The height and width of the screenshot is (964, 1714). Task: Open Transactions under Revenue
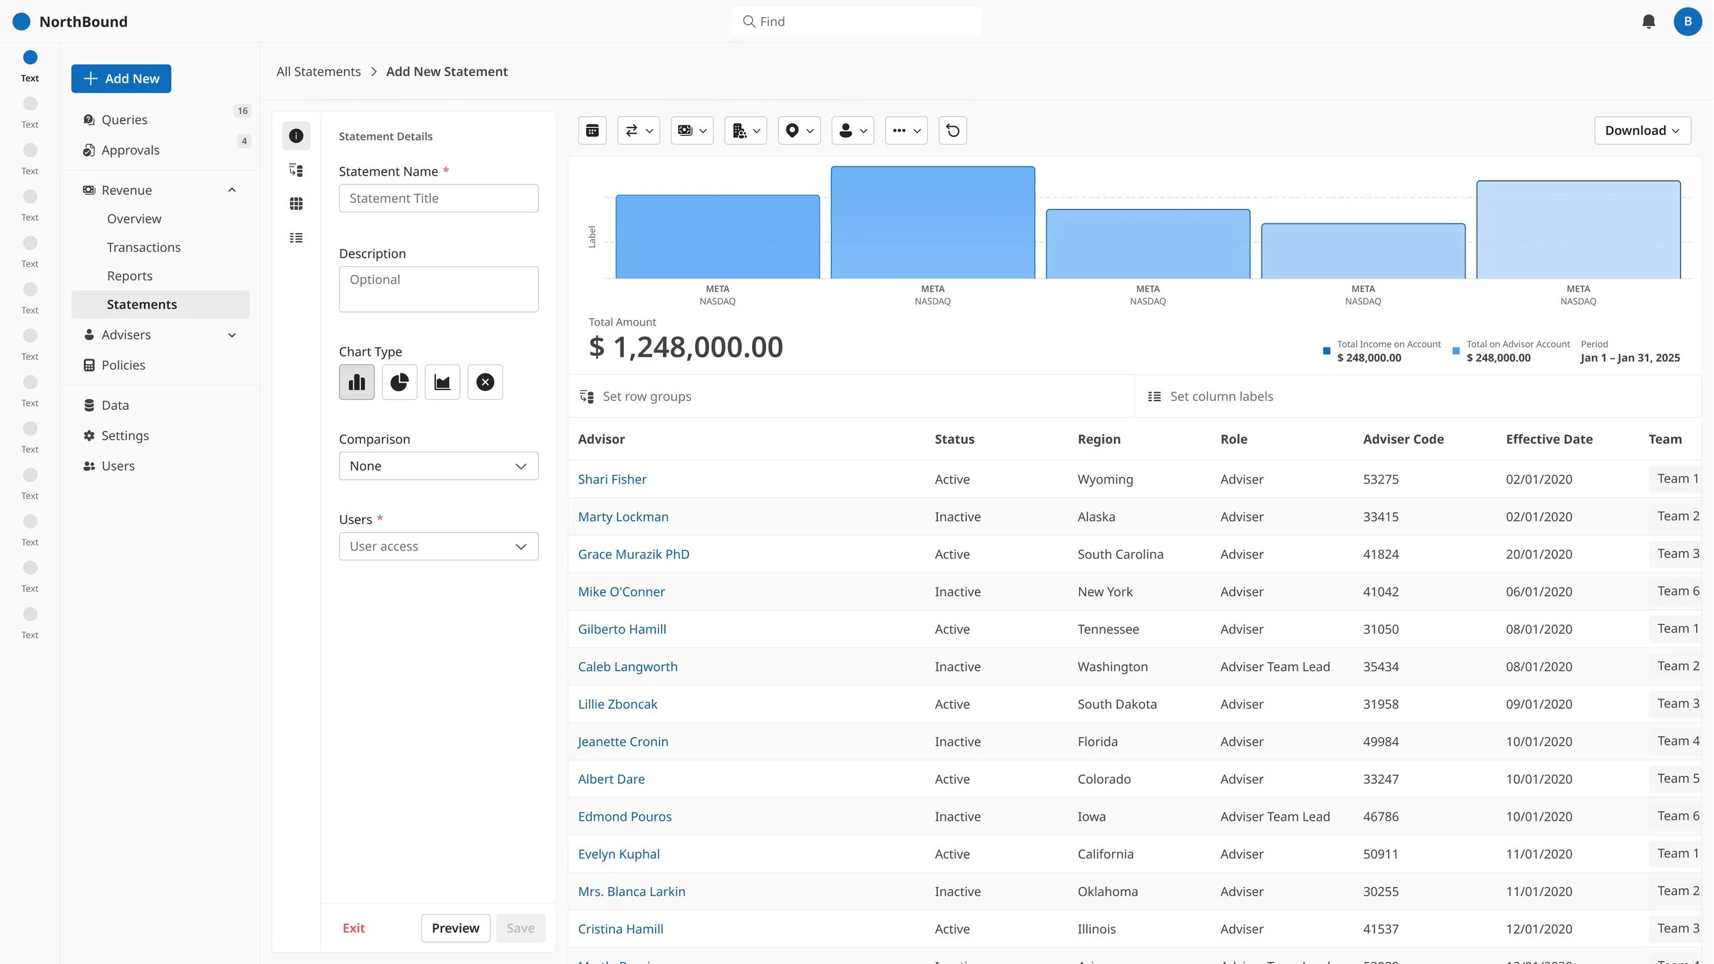click(x=143, y=248)
